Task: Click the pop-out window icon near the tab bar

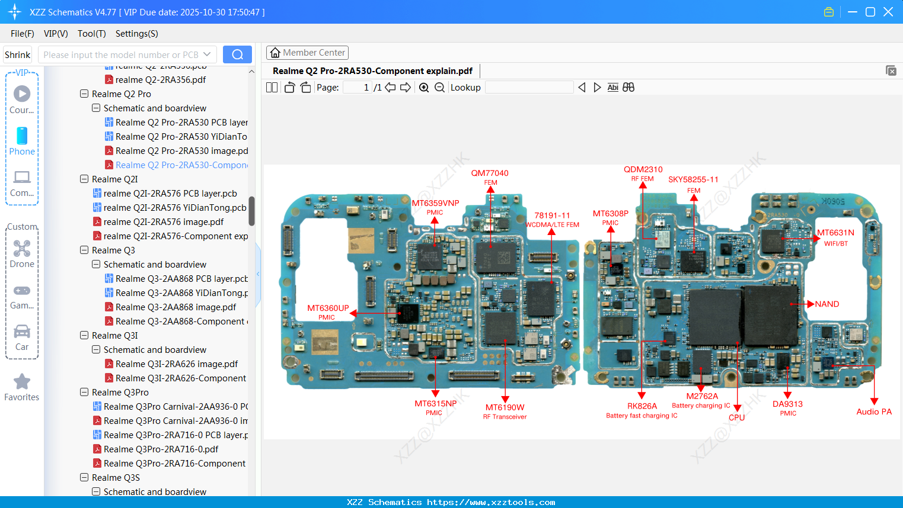Action: tap(891, 70)
